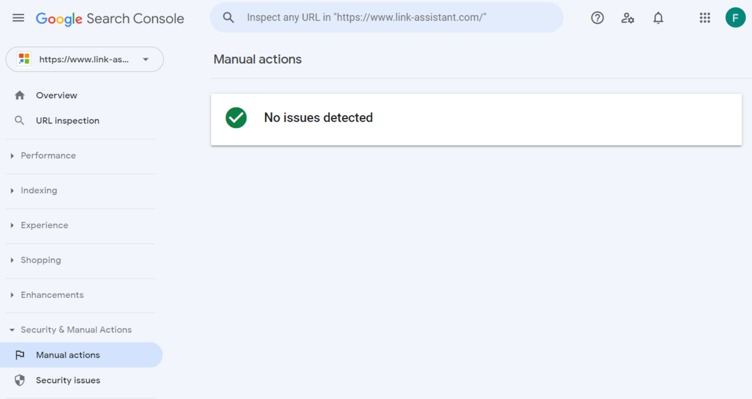
Task: Open the Google apps grid icon
Action: [705, 18]
